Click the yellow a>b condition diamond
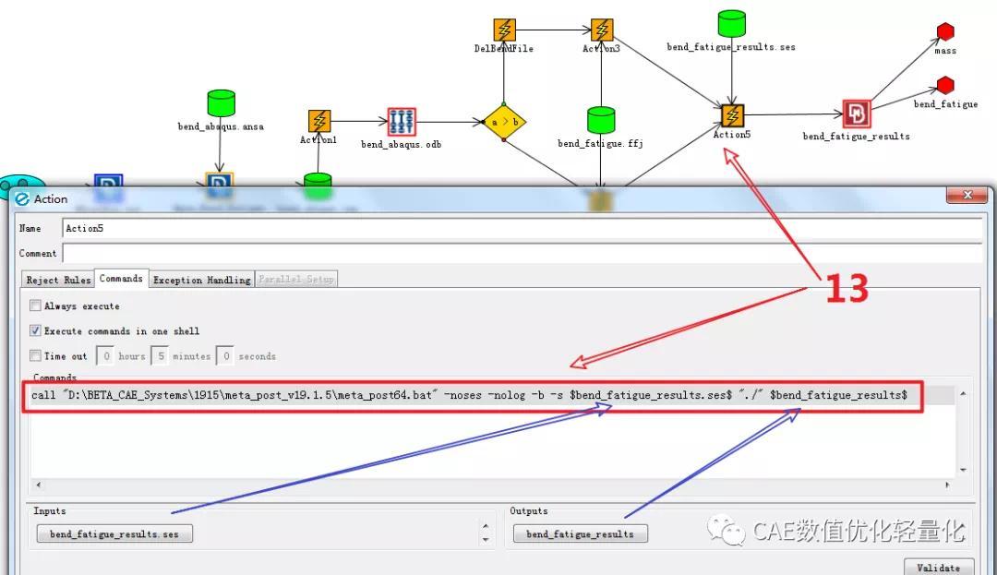 click(x=504, y=122)
